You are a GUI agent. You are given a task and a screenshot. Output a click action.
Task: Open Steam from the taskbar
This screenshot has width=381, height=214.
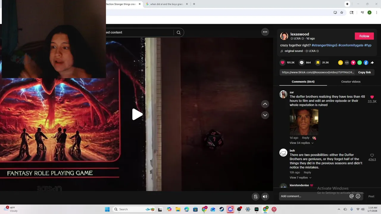221,209
